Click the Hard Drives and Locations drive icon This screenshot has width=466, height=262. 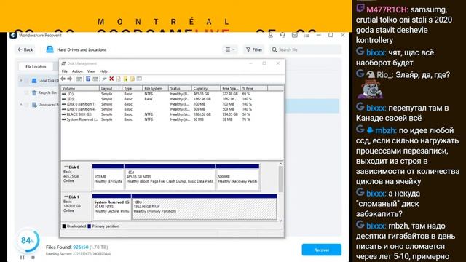(x=50, y=49)
